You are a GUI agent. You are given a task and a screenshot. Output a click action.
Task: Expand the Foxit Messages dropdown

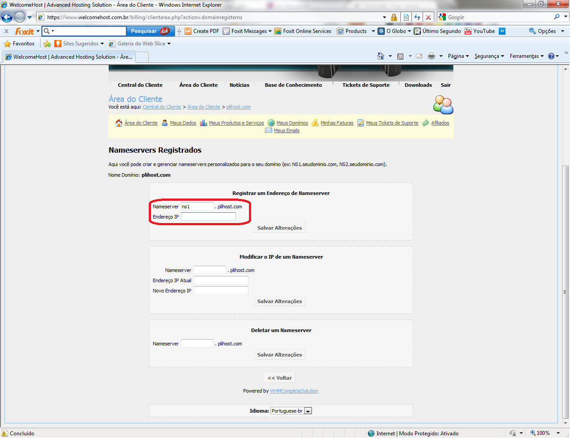coord(270,31)
